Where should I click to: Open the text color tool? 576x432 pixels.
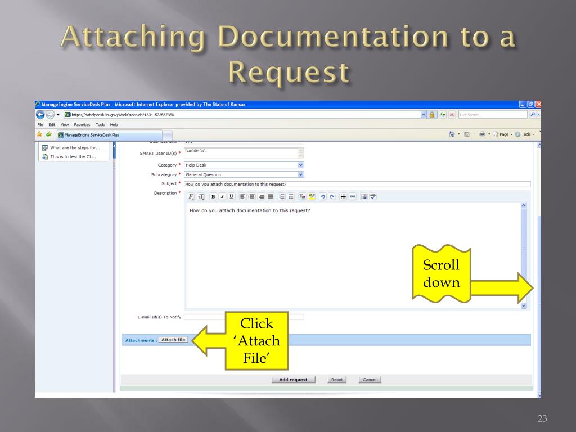(x=302, y=196)
